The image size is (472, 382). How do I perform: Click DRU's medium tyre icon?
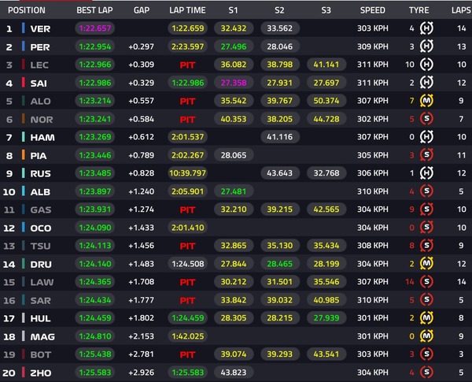point(426,264)
